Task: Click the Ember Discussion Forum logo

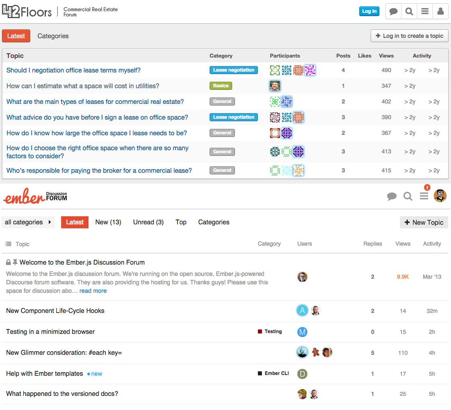Action: 35,197
